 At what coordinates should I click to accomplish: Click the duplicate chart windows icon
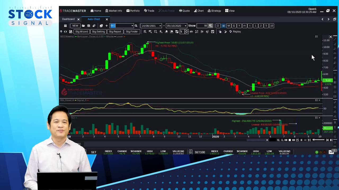[x=94, y=26]
